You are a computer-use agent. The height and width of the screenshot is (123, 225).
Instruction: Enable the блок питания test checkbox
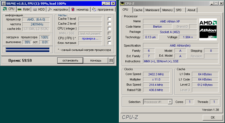point(109,43)
